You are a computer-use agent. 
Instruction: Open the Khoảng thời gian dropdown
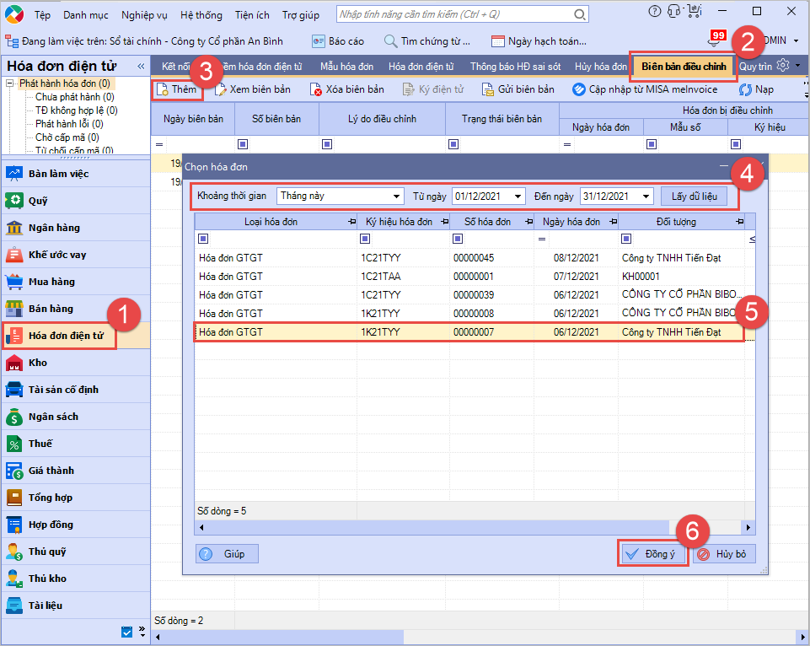click(396, 196)
